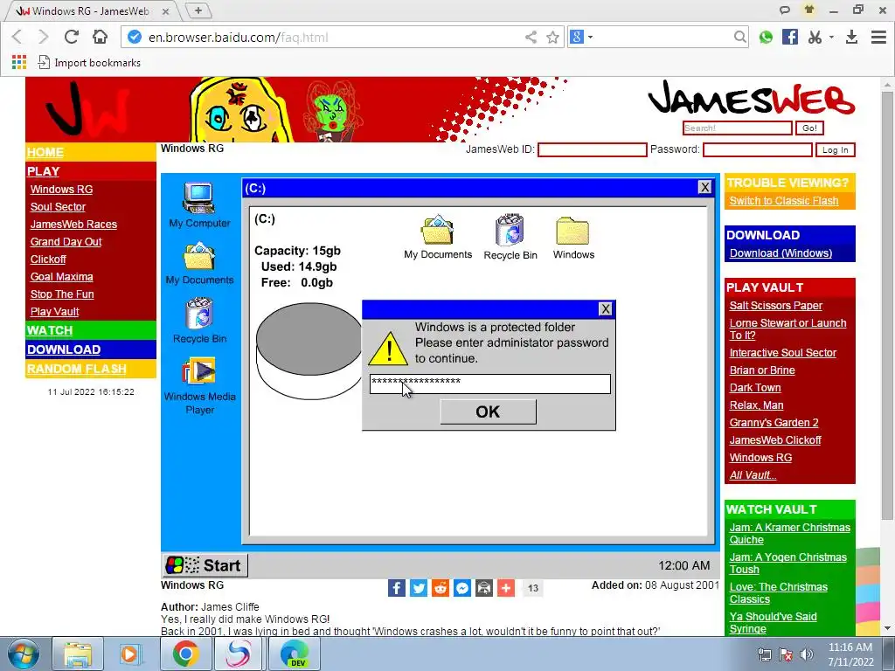Close the C: window
The height and width of the screenshot is (671, 895).
(x=705, y=187)
